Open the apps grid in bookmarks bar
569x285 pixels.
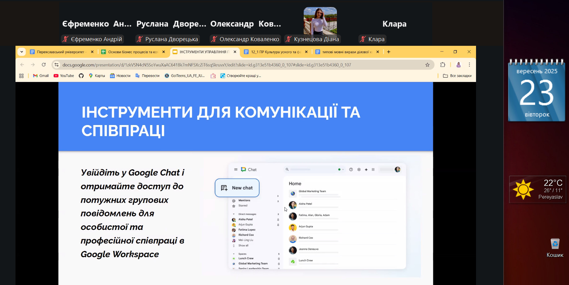click(x=21, y=76)
